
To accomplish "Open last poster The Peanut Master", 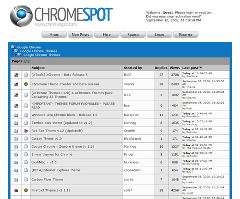I will (x=199, y=148).
